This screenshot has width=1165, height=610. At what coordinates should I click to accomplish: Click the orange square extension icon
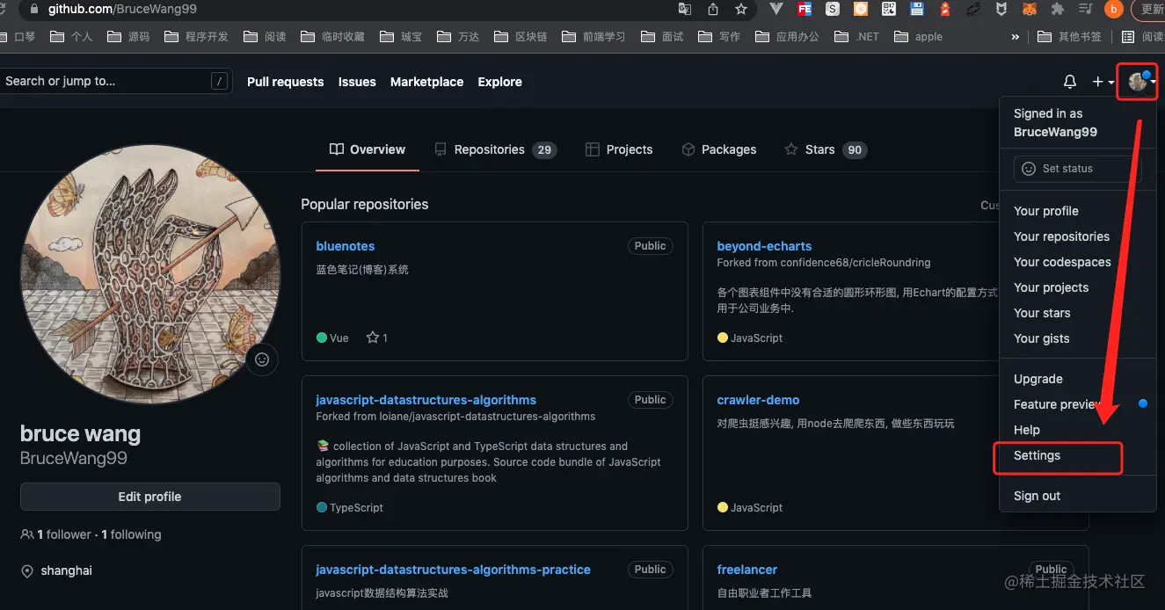pos(861,10)
